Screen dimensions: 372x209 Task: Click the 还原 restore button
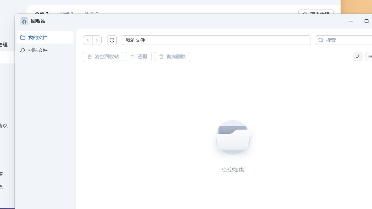pos(139,57)
